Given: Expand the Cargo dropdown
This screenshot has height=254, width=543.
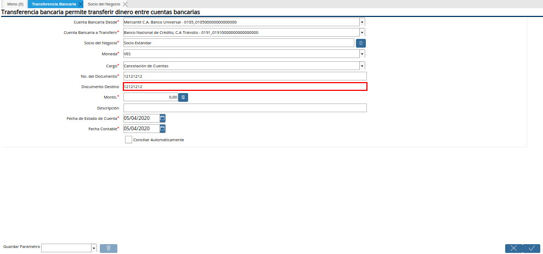Looking at the screenshot, I should pyautogui.click(x=362, y=66).
